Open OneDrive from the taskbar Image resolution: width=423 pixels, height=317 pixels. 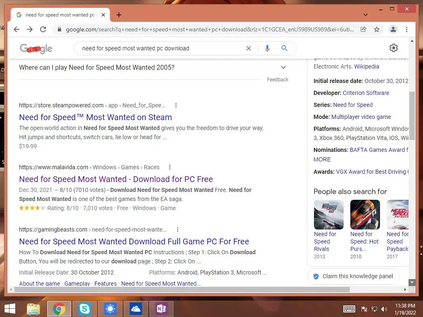click(135, 309)
